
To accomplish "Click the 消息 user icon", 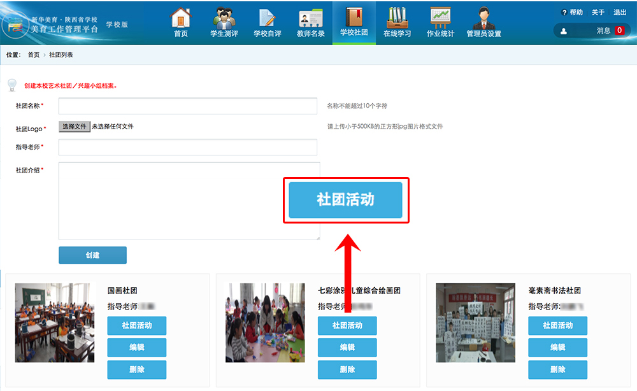I will pyautogui.click(x=563, y=31).
